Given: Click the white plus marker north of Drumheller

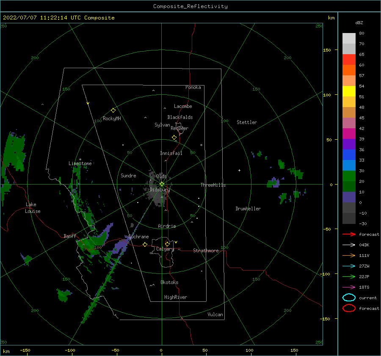Looking at the screenshot, I should click(x=239, y=170).
